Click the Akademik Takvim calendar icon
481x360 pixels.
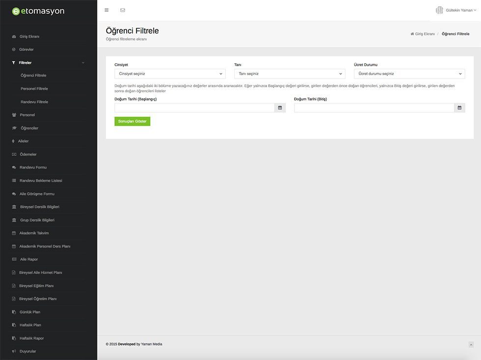(x=14, y=233)
